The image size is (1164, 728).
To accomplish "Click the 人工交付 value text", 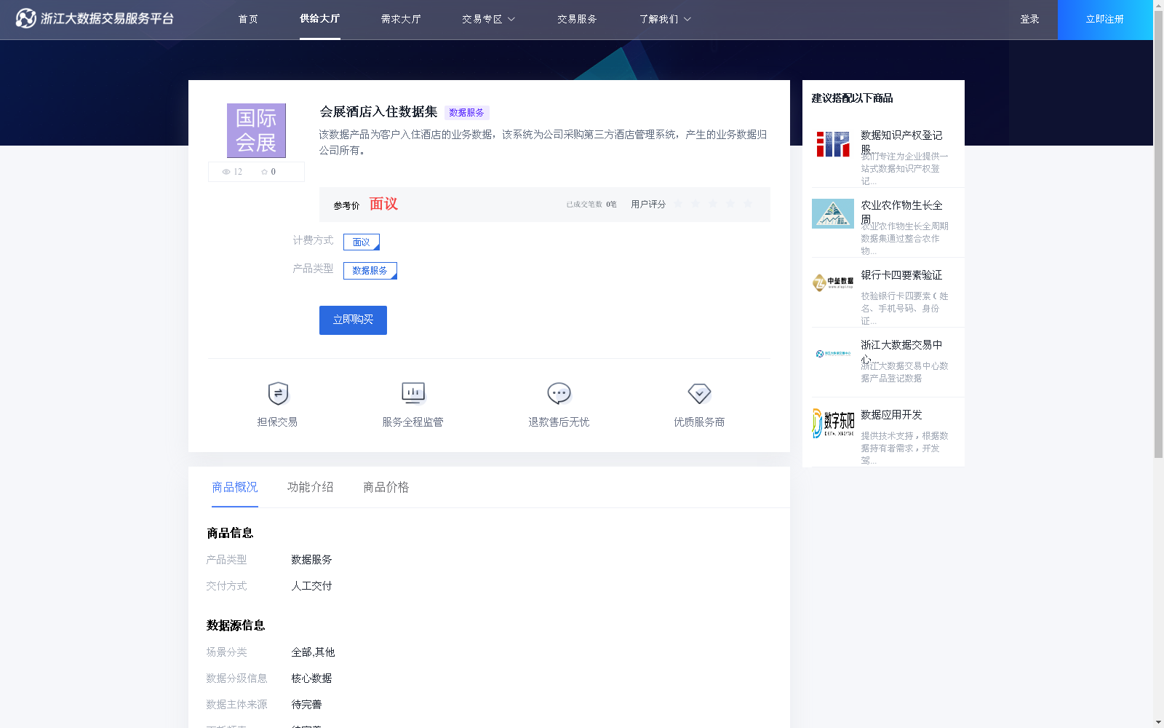I will click(x=311, y=586).
